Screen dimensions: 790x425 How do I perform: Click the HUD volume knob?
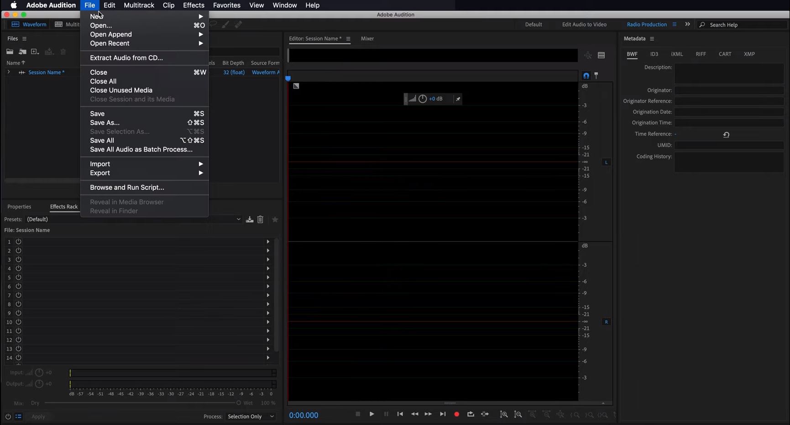(x=423, y=99)
